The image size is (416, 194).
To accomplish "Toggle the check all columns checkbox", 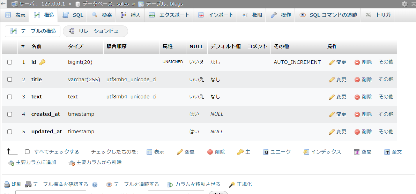I will pos(27,152).
